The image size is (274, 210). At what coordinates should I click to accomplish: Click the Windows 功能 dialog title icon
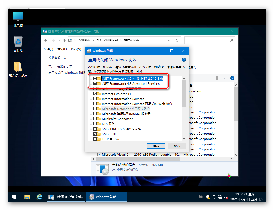pyautogui.click(x=89, y=51)
